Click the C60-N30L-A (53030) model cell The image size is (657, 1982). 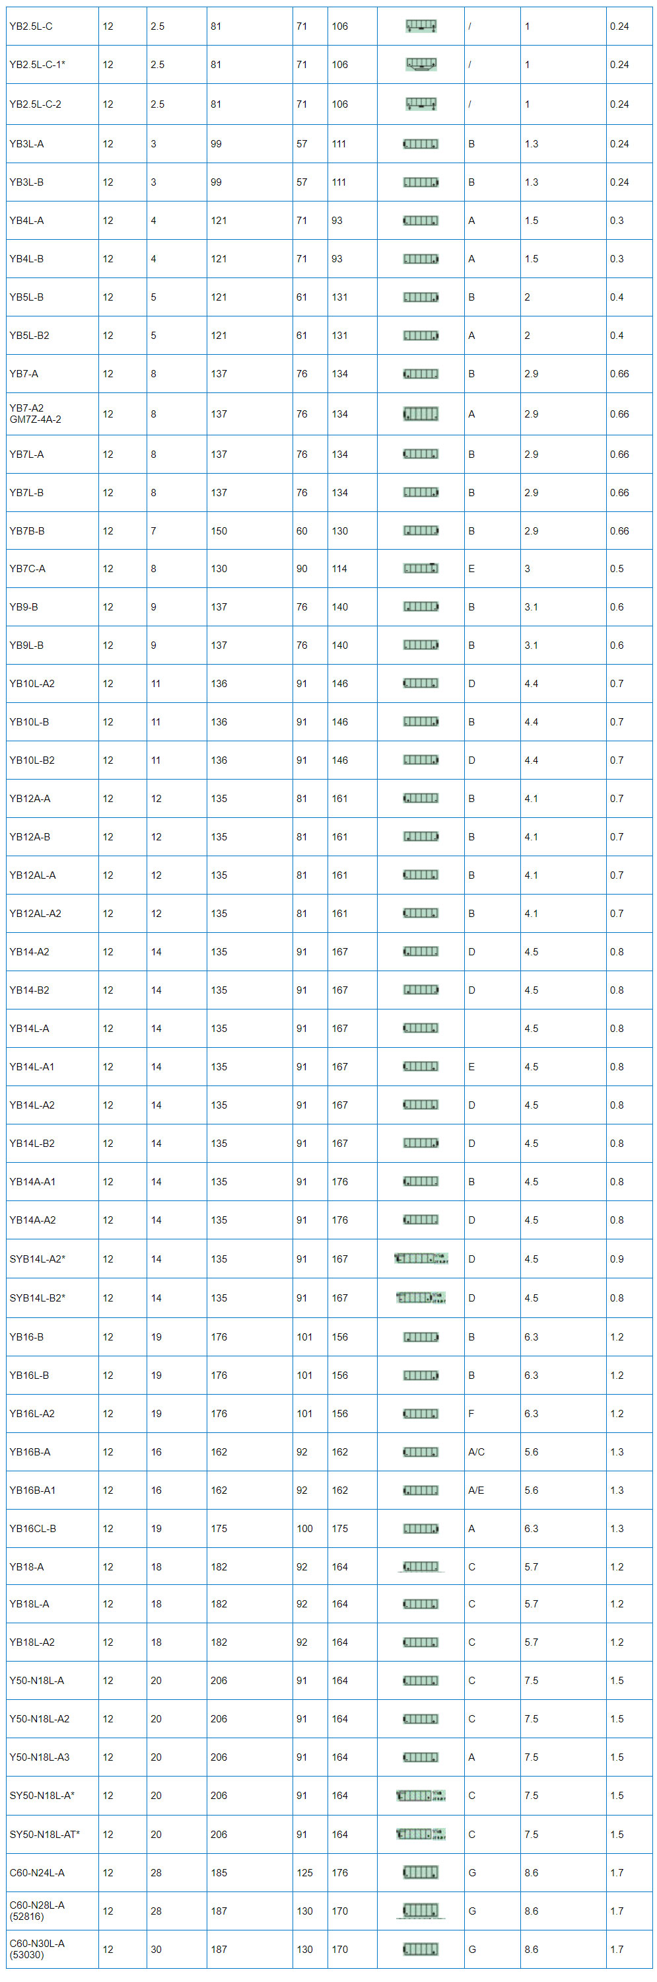(x=52, y=1949)
